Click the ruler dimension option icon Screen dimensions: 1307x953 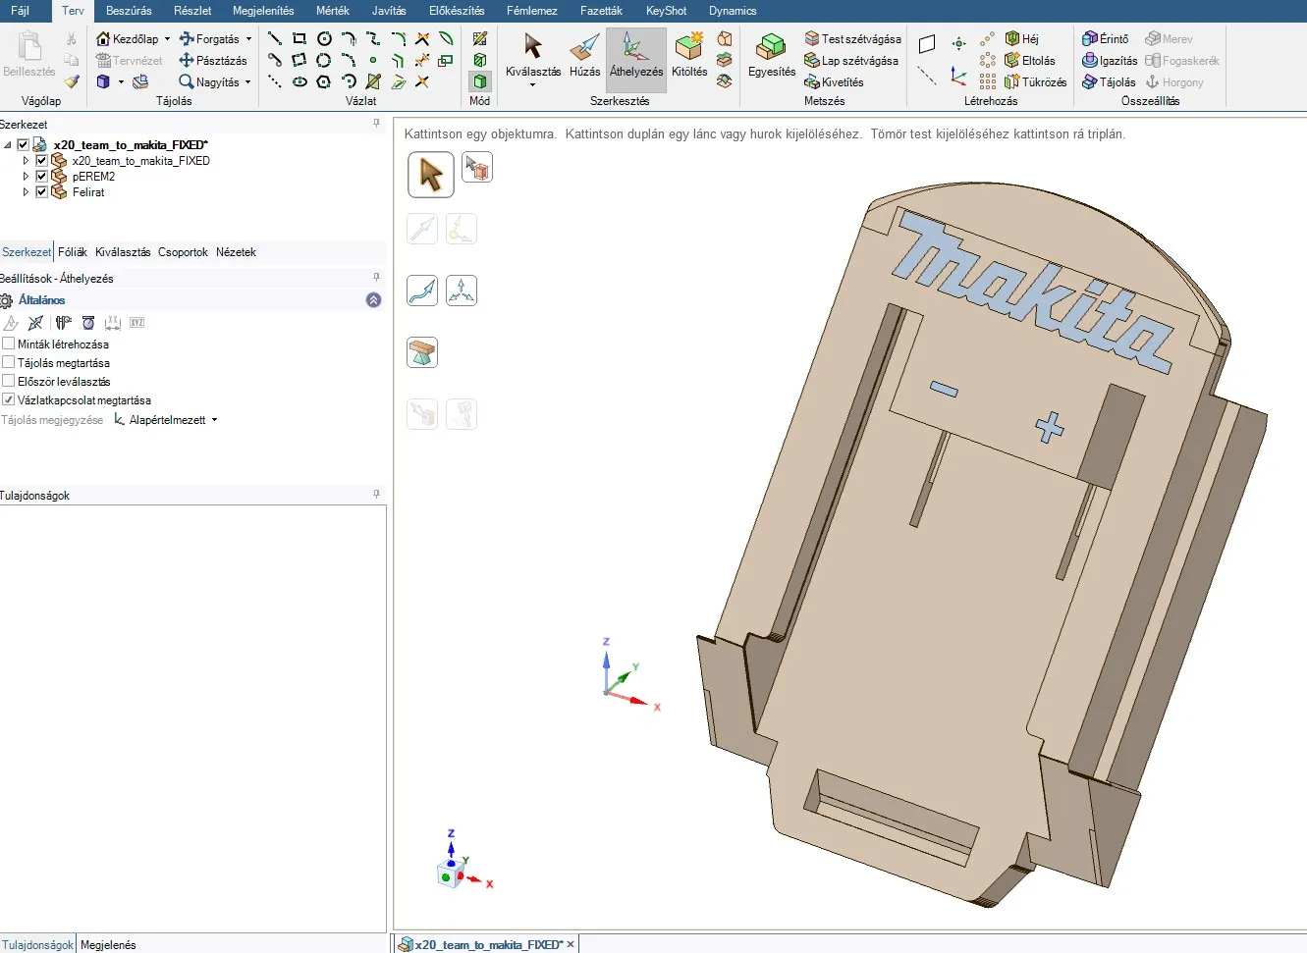(x=113, y=323)
